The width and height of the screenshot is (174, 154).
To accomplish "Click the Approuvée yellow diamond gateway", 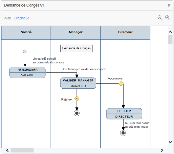I will coord(121,83).
